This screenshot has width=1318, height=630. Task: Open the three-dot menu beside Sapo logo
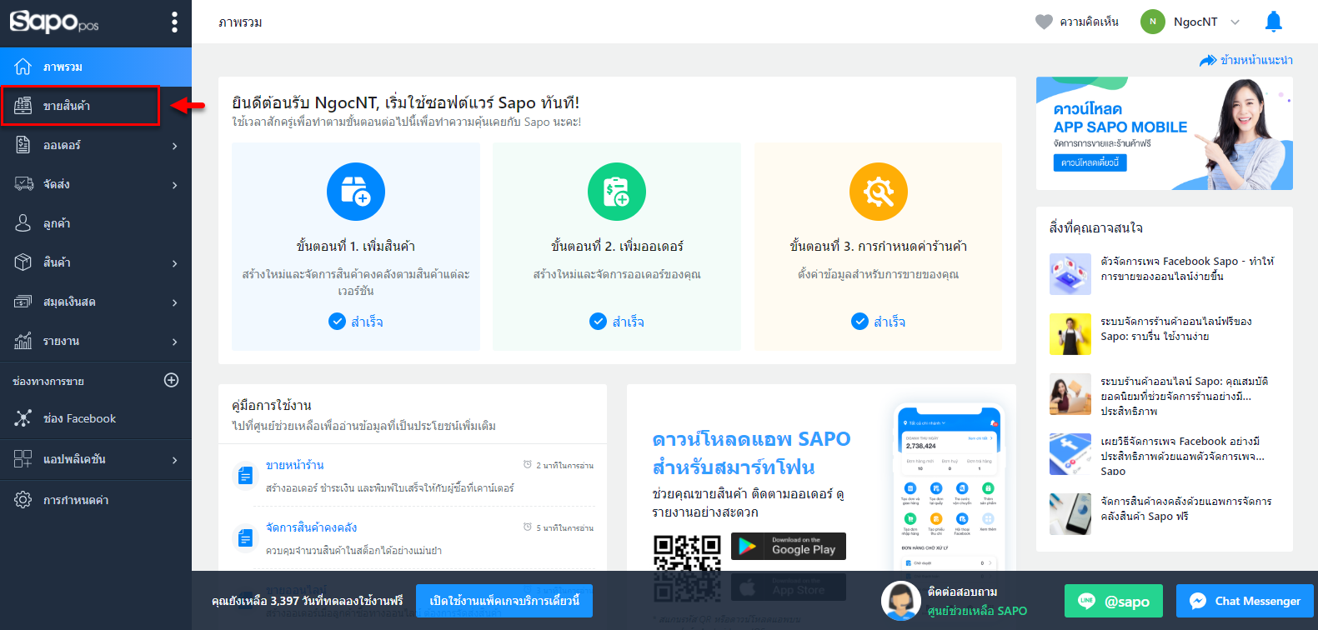[x=174, y=22]
